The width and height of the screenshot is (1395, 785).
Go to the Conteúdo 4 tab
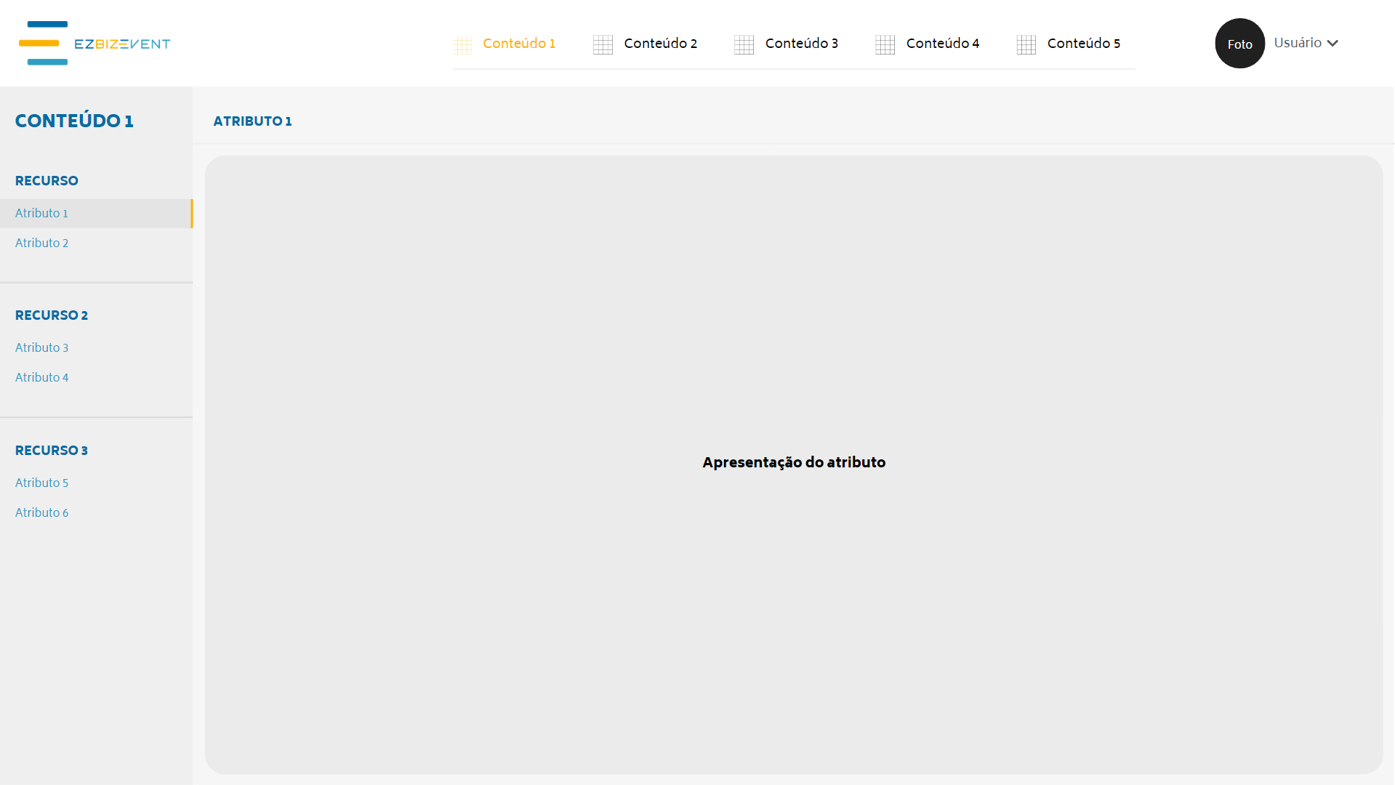pyautogui.click(x=942, y=44)
